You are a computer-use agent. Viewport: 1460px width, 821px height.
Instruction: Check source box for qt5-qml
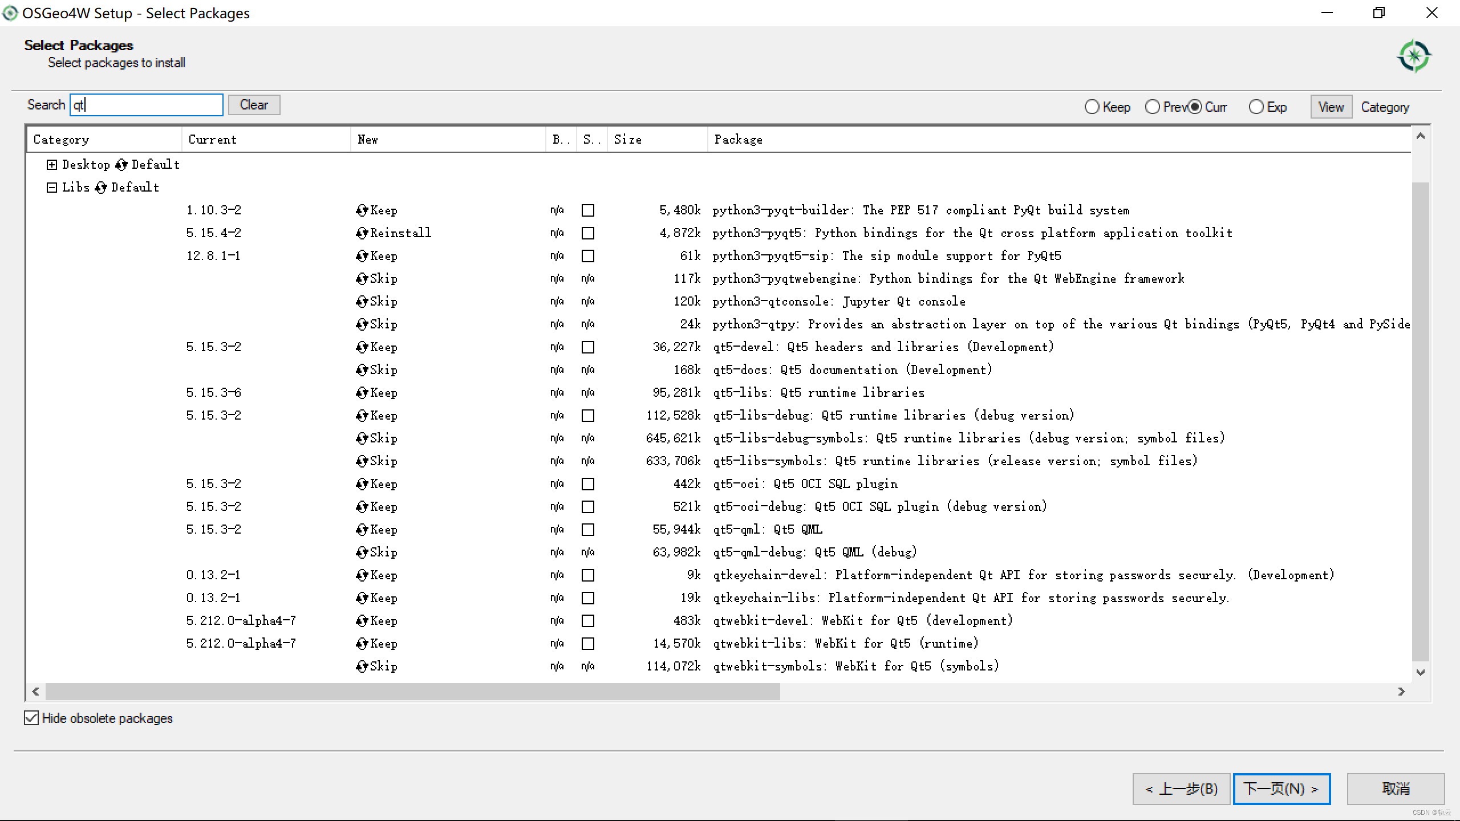[588, 530]
